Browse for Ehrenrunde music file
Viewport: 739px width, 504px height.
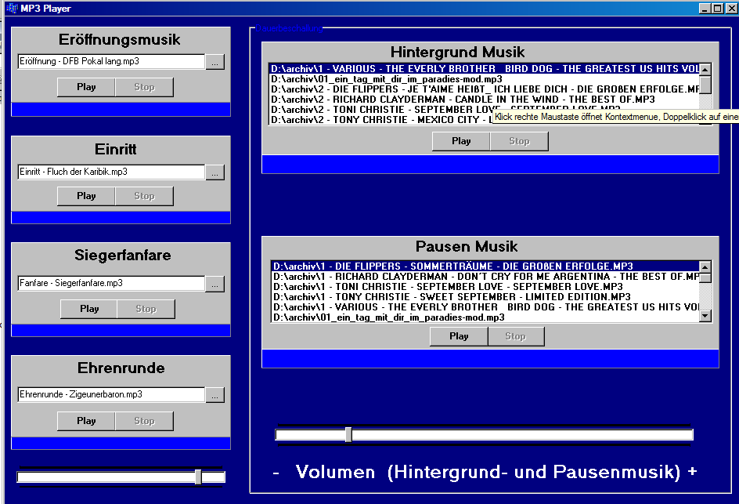[x=215, y=395]
